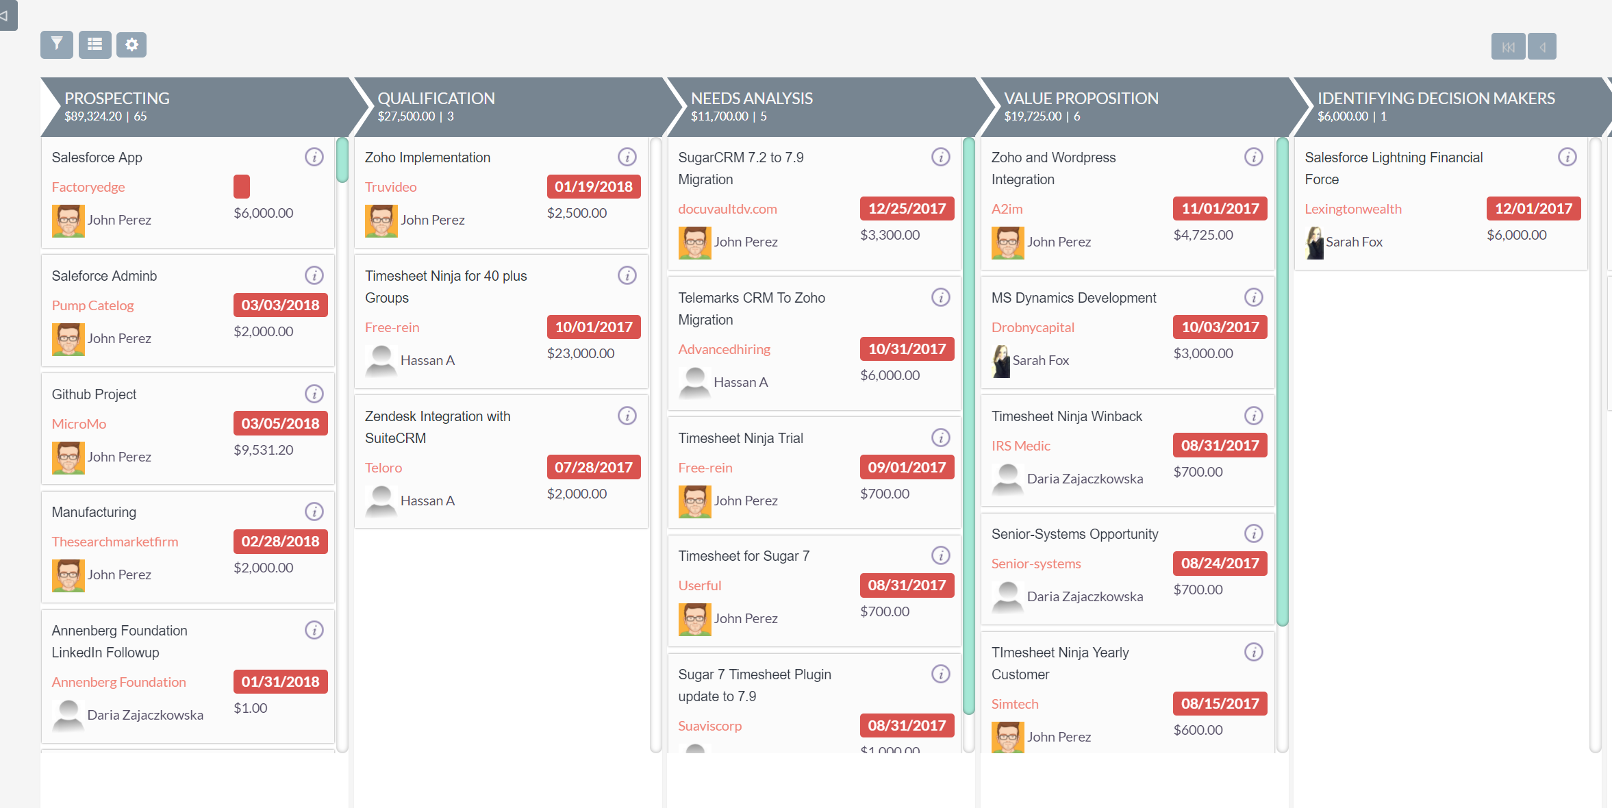Show info for Sugar 7 Timesheet Plugin update
The height and width of the screenshot is (808, 1612).
[941, 674]
